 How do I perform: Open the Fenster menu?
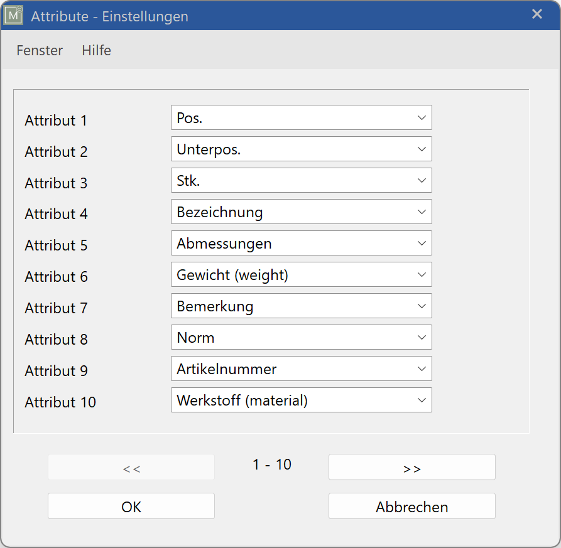(x=40, y=51)
